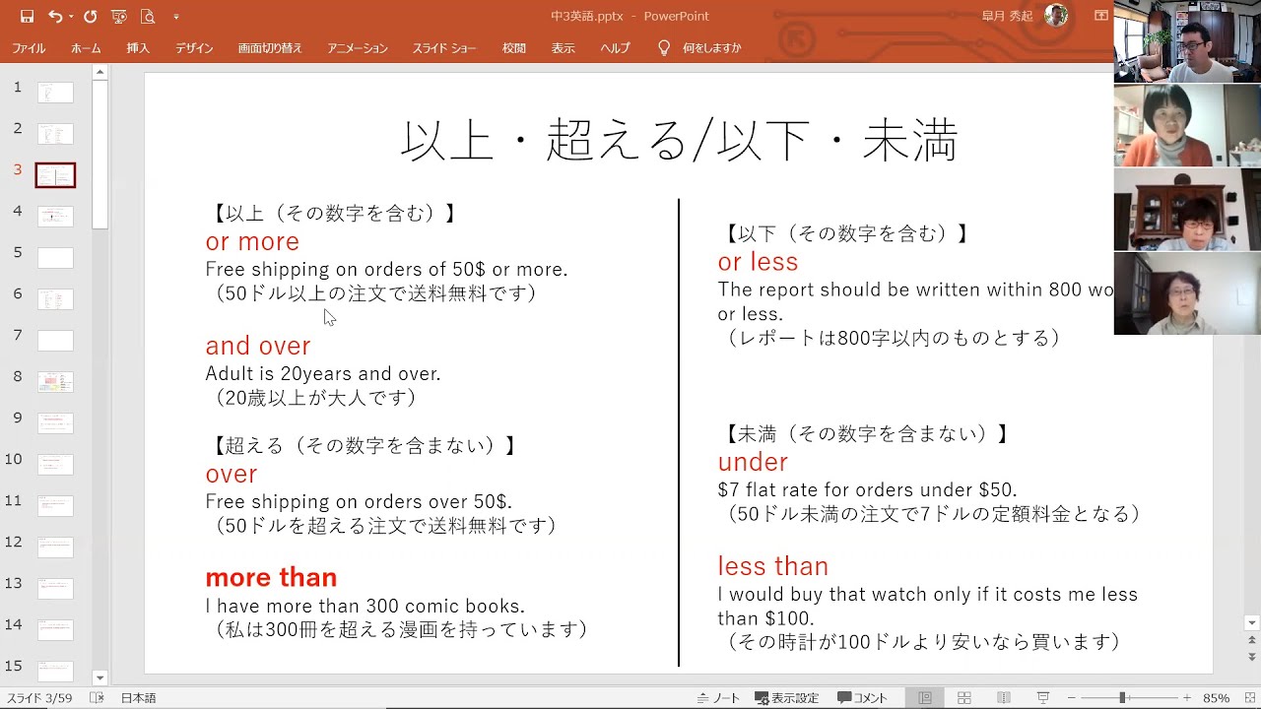1261x709 pixels.
Task: Click the 日本語 language indicator
Action: (138, 698)
